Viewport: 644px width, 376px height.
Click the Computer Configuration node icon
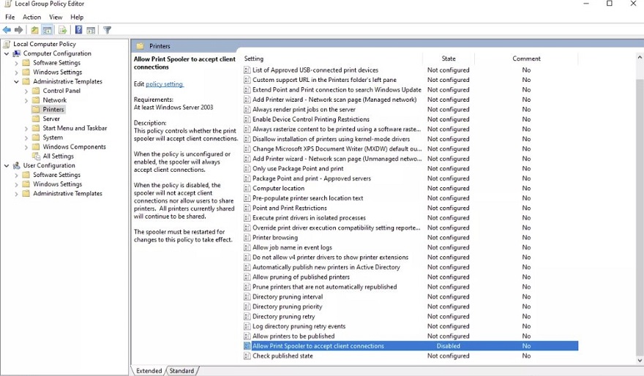(16, 53)
